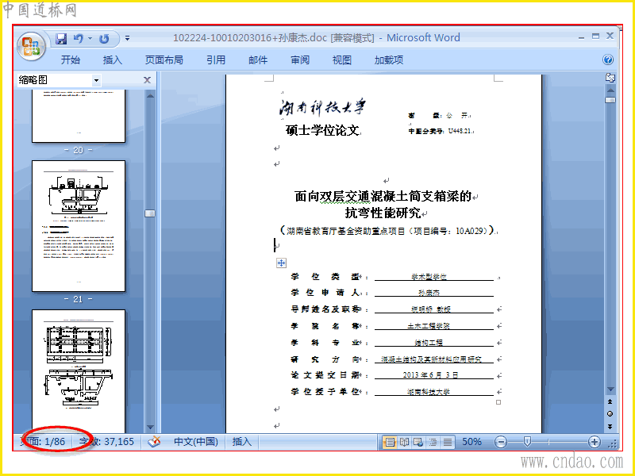The width and height of the screenshot is (635, 476).
Task: Click the Select Browse Object circle button
Action: coord(610,413)
